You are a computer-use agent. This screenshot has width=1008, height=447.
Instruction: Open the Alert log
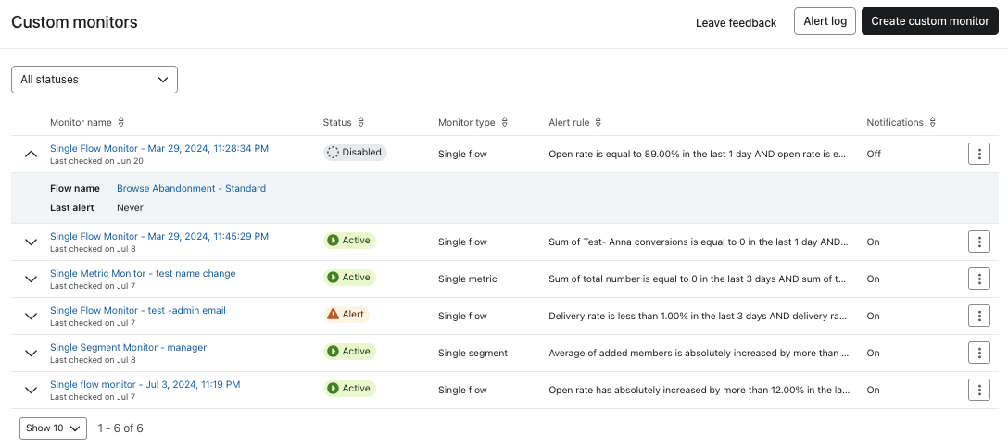point(825,21)
